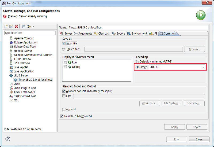Click the Java Application icon
214x147 pixels.
11,71
